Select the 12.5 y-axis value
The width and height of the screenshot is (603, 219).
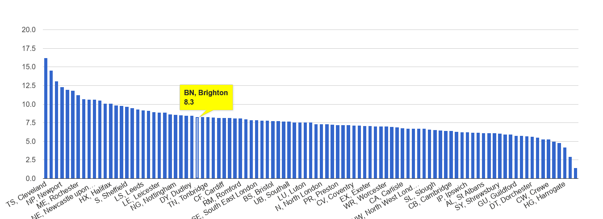coord(29,86)
